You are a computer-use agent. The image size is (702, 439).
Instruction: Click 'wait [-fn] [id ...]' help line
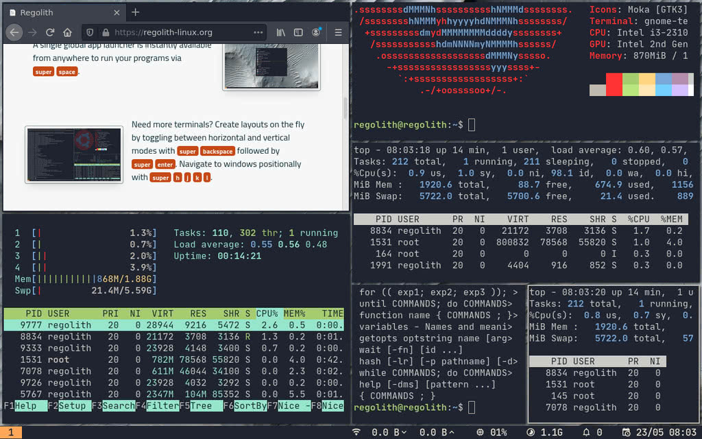coord(411,350)
